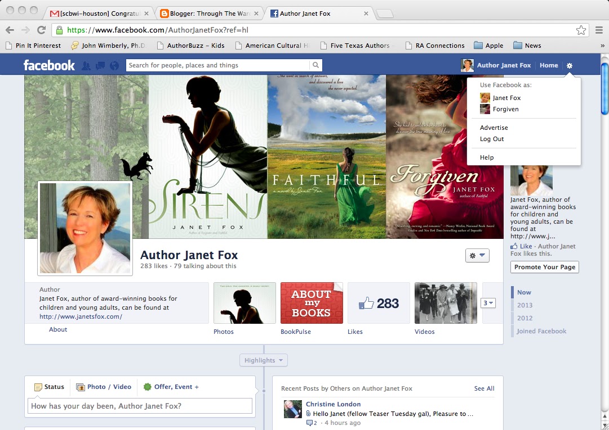Click the browser address bar URL
The image size is (609, 430).
click(158, 30)
